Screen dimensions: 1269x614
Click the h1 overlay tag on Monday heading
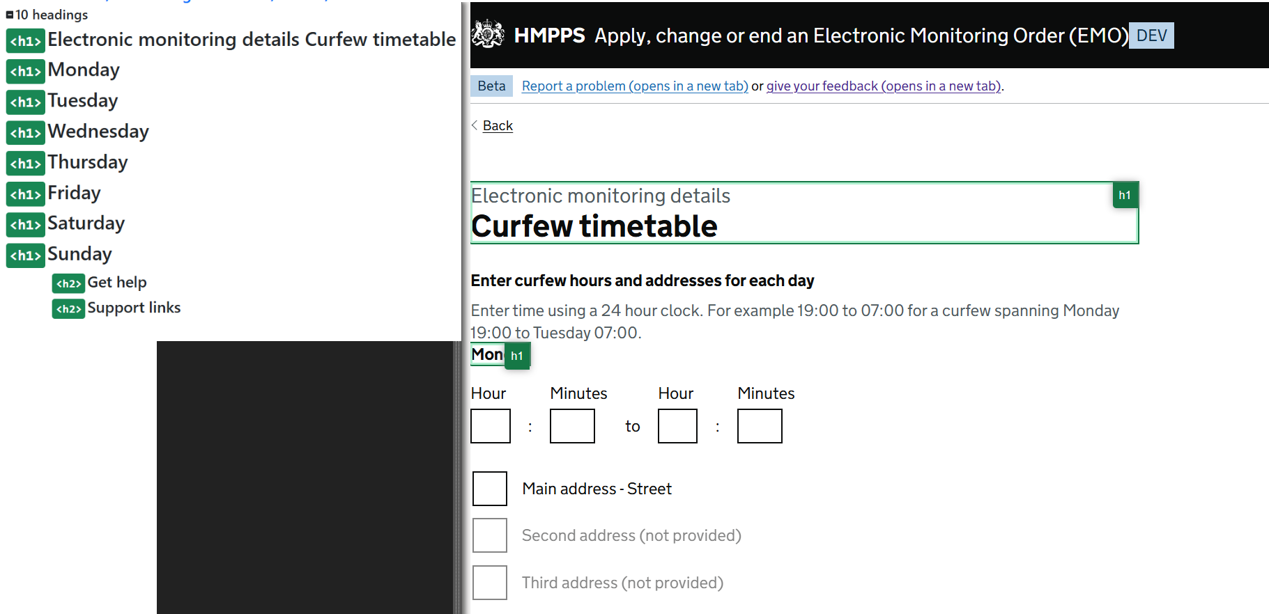tap(516, 356)
